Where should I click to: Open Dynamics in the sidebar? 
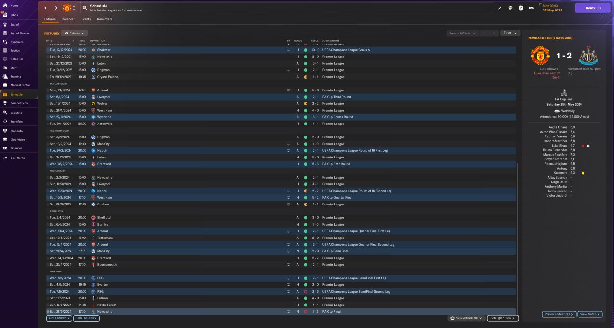click(19, 42)
